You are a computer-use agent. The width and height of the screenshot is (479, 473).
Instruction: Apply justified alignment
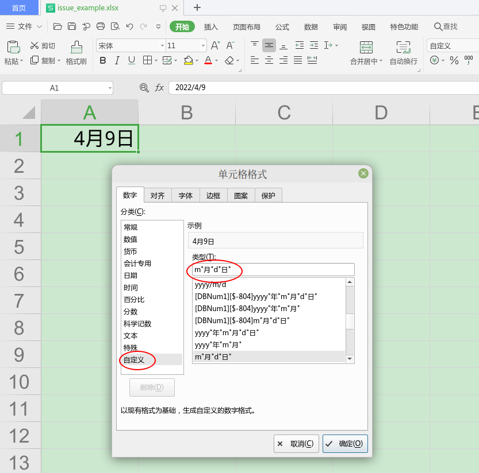click(298, 60)
